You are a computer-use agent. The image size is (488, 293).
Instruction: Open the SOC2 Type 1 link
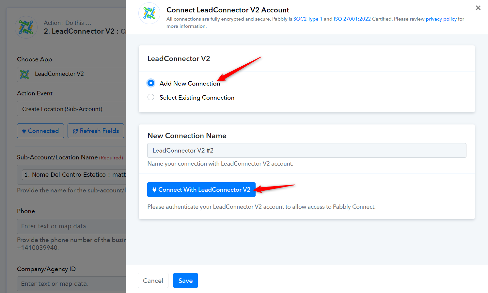(308, 19)
